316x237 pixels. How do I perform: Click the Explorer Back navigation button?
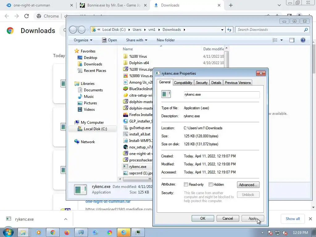(x=73, y=30)
